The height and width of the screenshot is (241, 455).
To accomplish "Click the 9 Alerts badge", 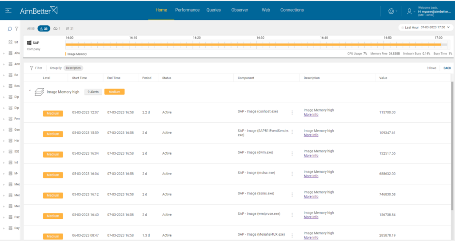I will tap(93, 92).
